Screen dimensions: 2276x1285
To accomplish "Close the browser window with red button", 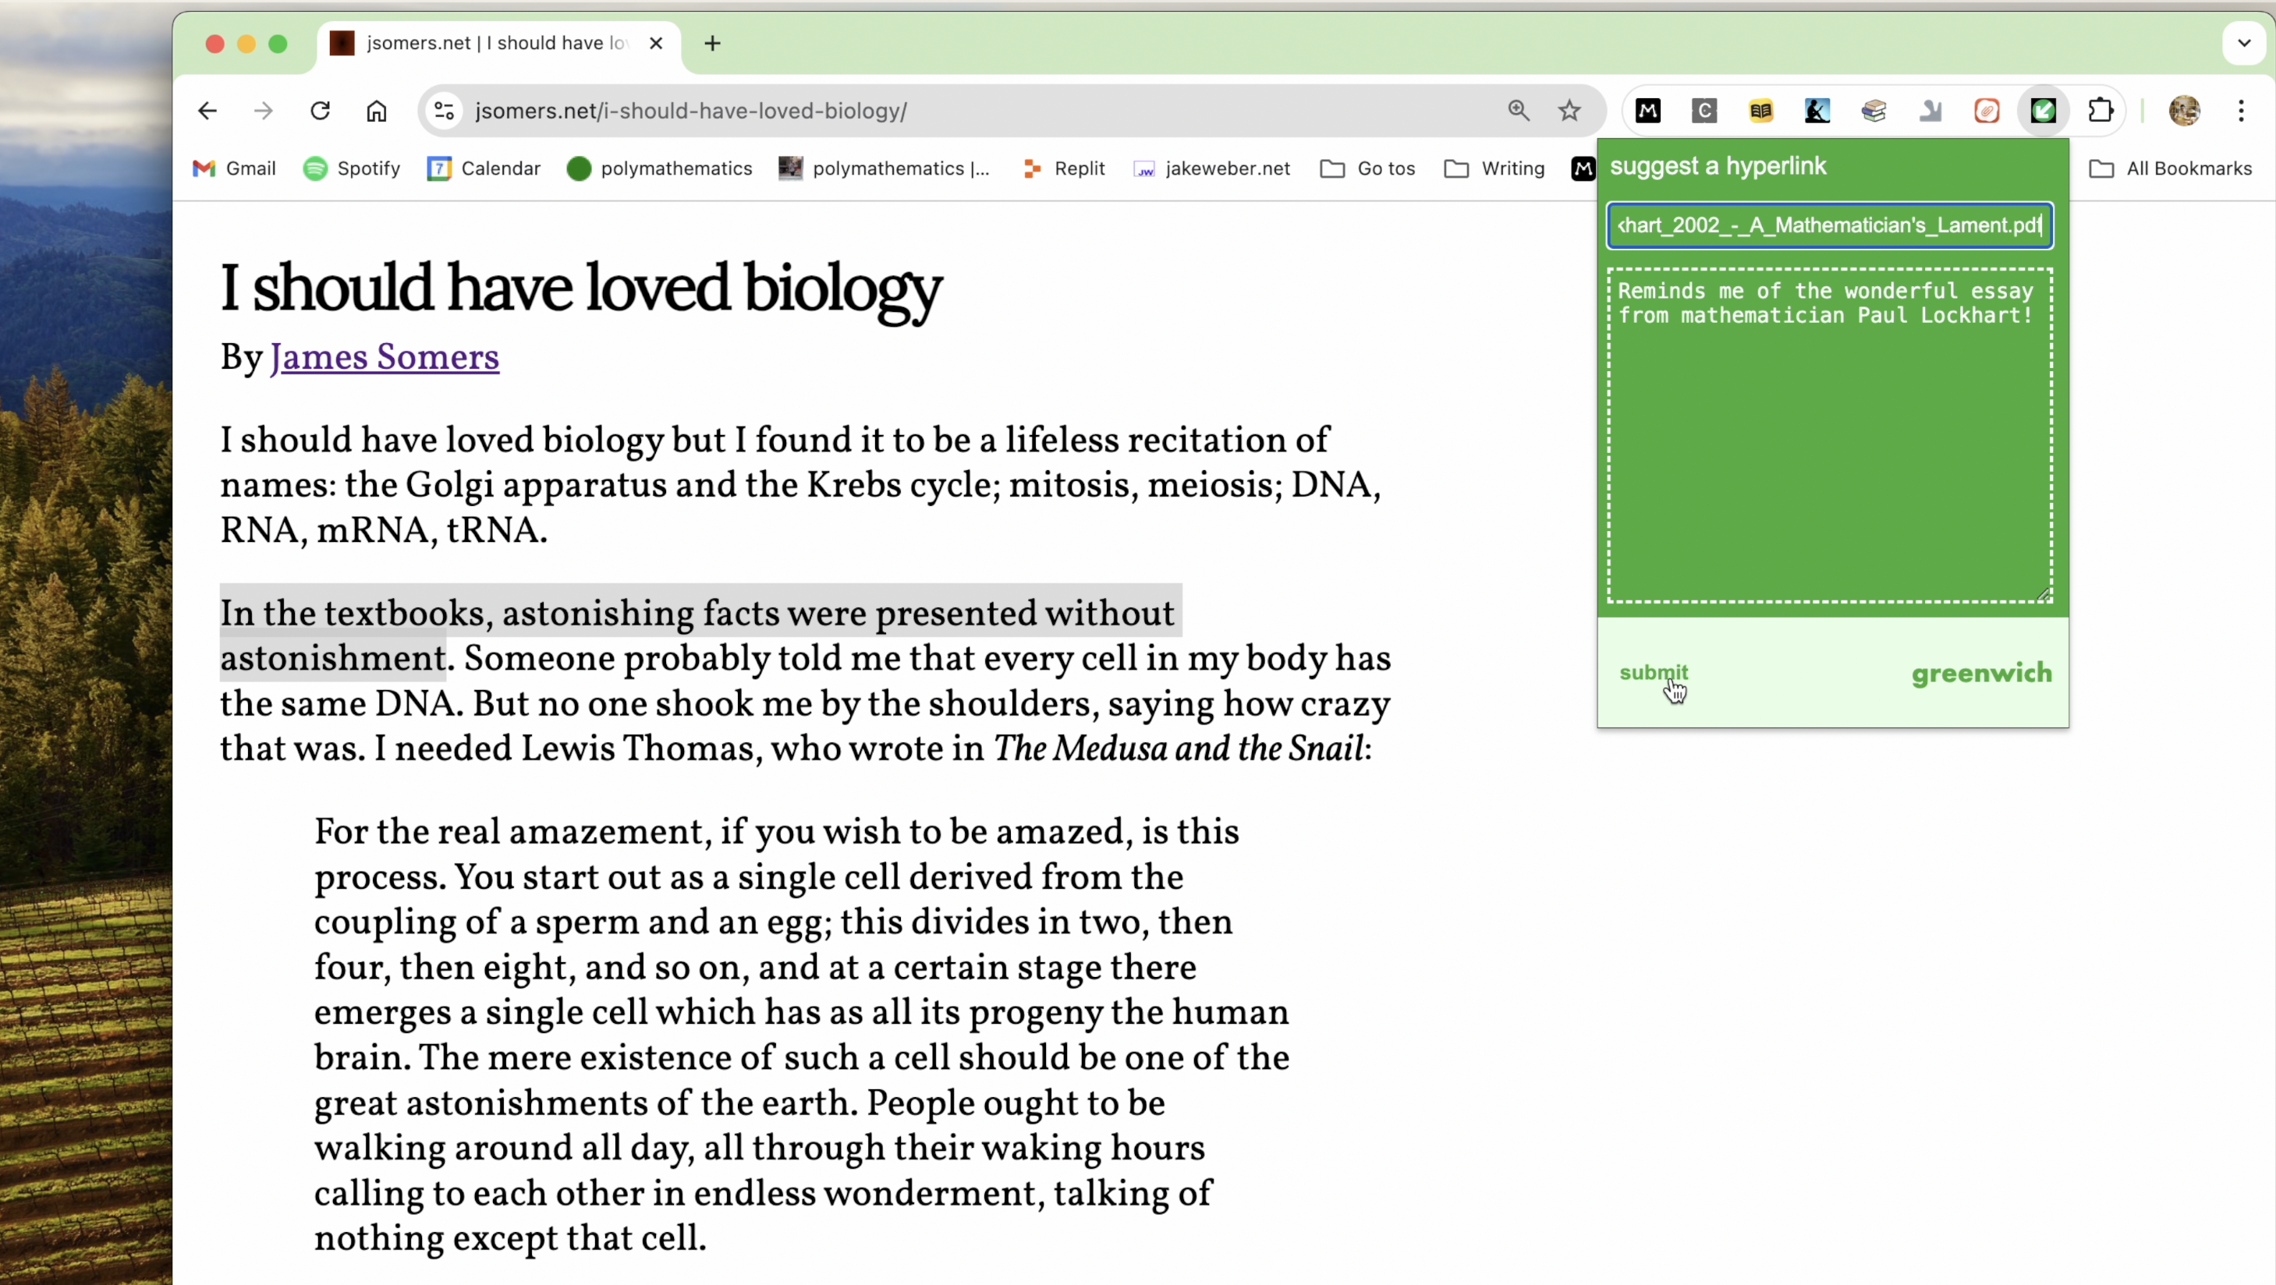I will coord(214,43).
